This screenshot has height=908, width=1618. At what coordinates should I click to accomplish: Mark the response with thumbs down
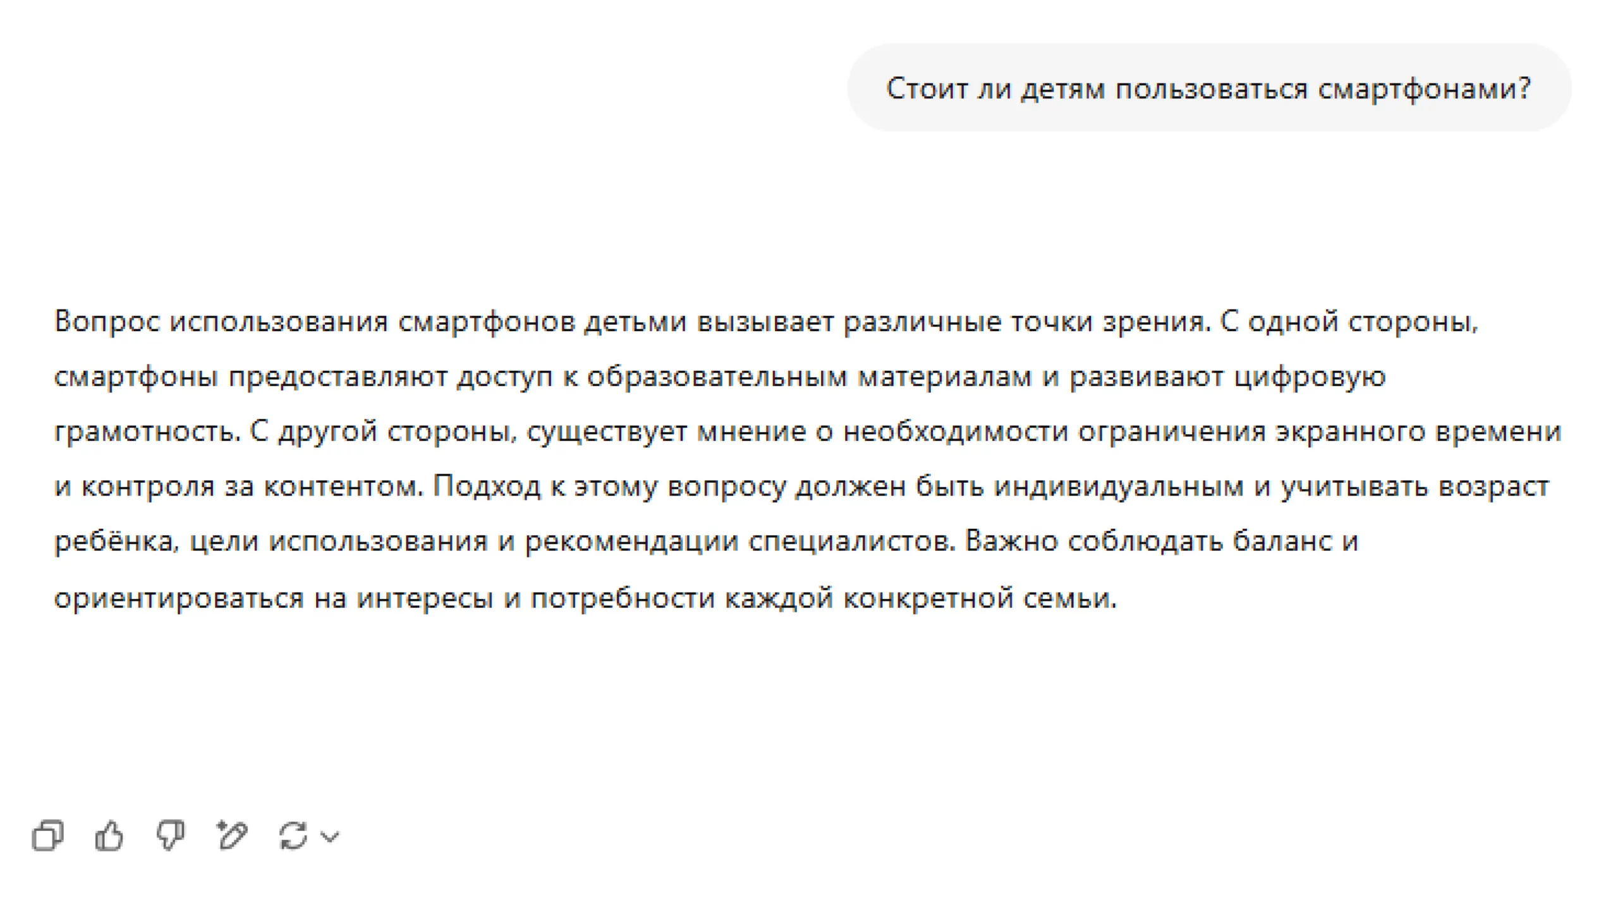pos(170,836)
